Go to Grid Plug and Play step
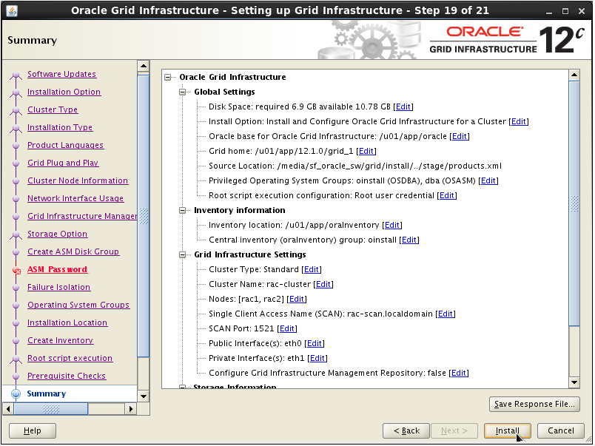Screen dimensions: 595x446 point(63,163)
